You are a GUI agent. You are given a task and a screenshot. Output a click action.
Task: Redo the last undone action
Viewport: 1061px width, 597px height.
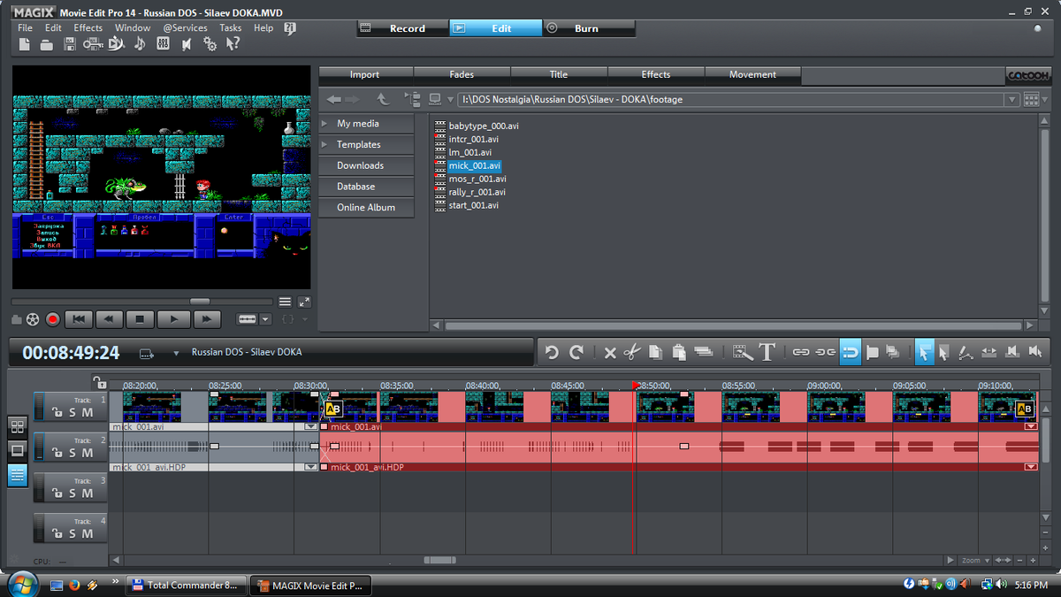(576, 352)
